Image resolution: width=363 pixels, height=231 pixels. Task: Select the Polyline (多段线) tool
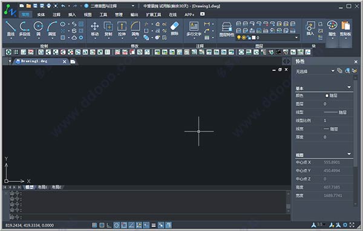point(25,28)
